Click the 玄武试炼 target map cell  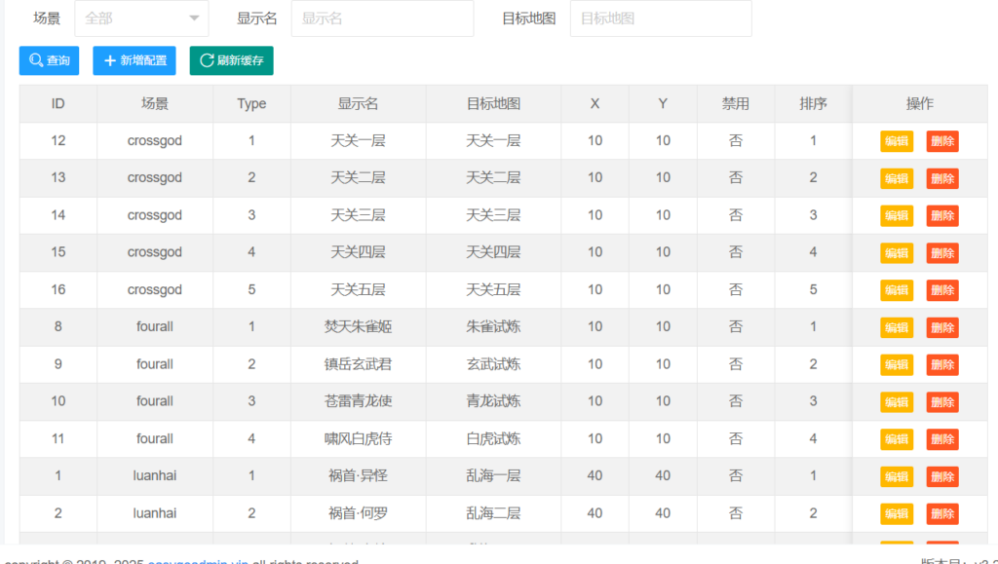tap(493, 364)
